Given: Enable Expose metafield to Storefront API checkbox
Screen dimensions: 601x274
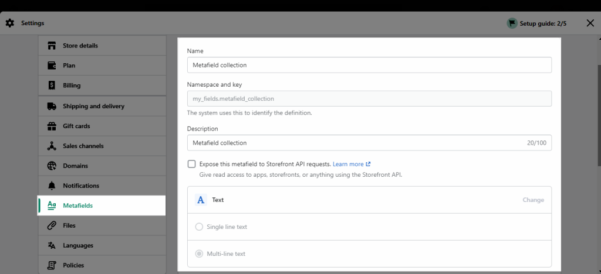Looking at the screenshot, I should (191, 164).
